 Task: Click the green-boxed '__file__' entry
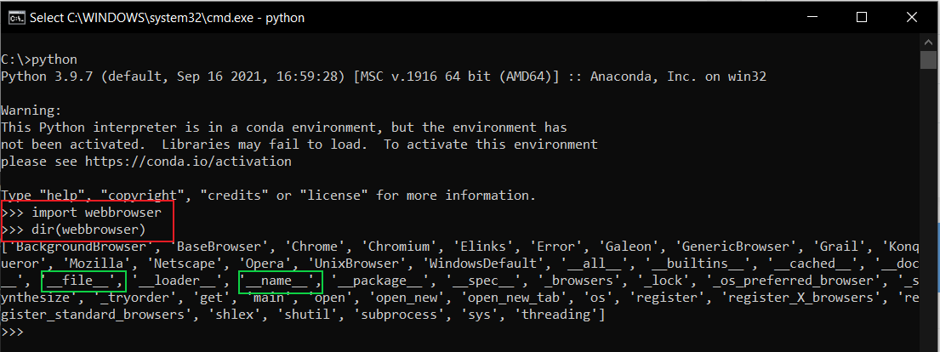pos(84,281)
